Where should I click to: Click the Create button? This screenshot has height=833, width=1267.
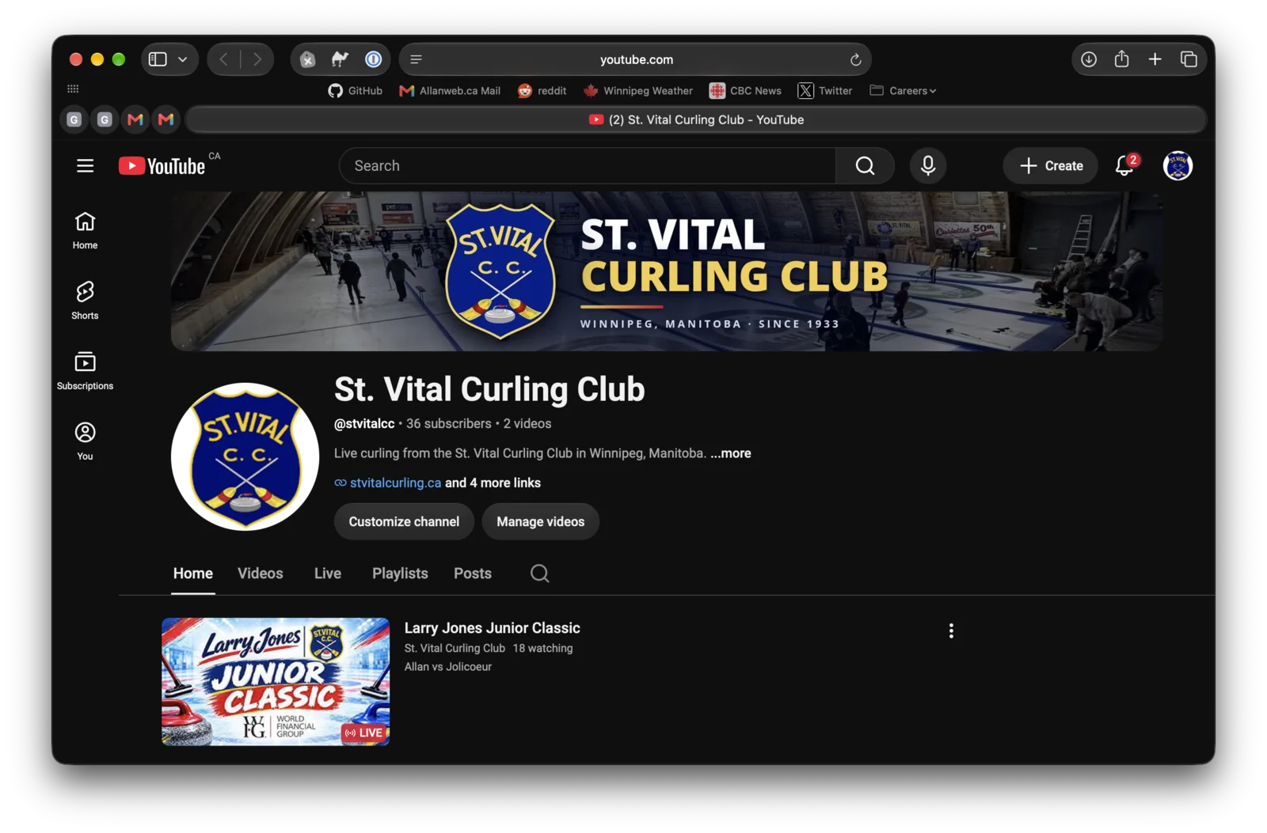pyautogui.click(x=1050, y=165)
